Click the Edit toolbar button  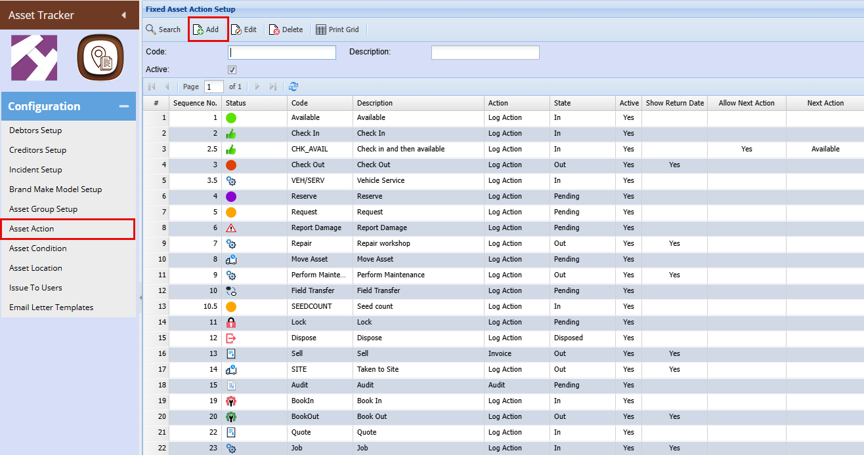coord(244,30)
